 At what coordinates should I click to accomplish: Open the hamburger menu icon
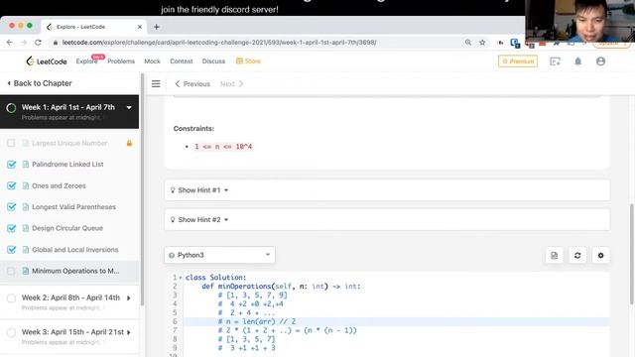pos(156,83)
